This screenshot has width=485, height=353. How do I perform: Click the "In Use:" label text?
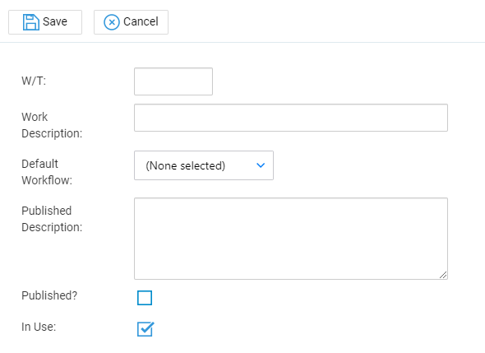tap(39, 327)
